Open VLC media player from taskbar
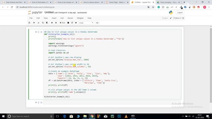This screenshot has height=119, width=212. [x=126, y=116]
